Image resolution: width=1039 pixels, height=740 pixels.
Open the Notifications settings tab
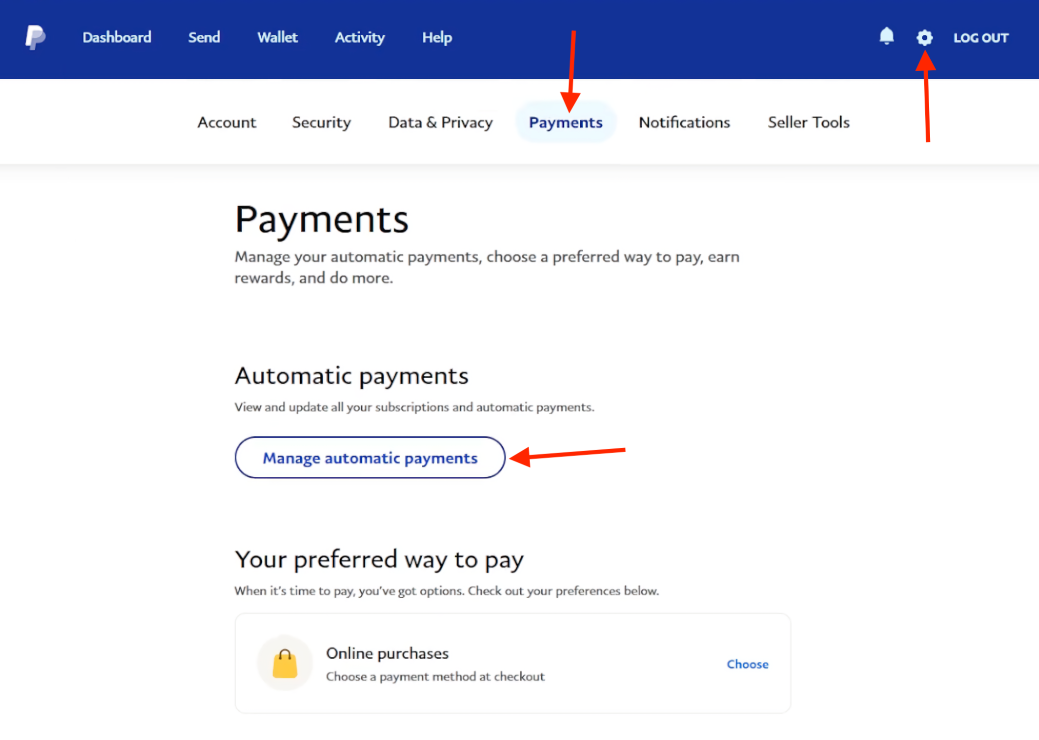(684, 122)
